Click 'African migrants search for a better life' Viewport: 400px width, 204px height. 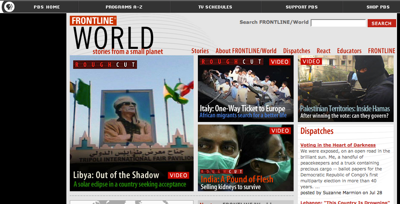click(x=243, y=115)
